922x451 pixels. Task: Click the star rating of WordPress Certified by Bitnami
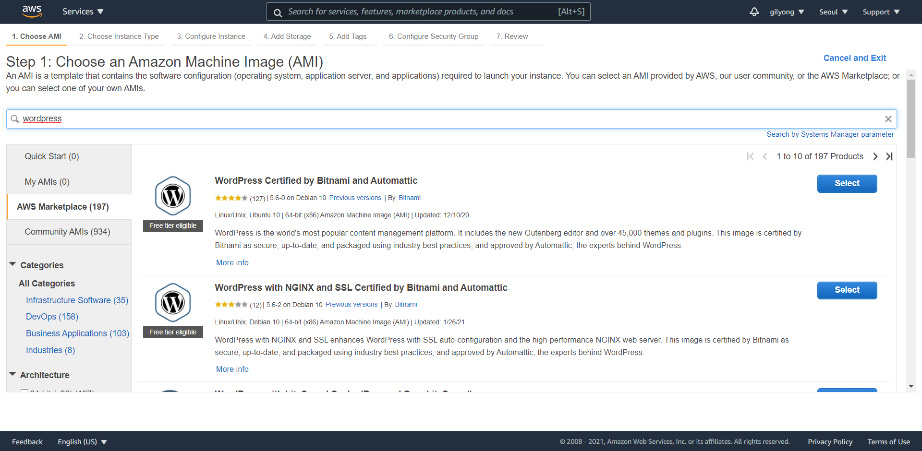click(231, 198)
